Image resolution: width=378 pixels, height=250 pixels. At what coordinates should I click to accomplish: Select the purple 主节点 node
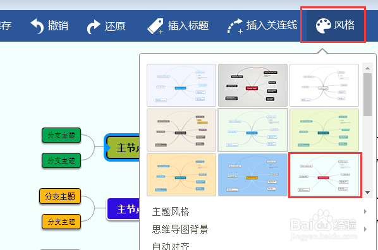coord(123,209)
